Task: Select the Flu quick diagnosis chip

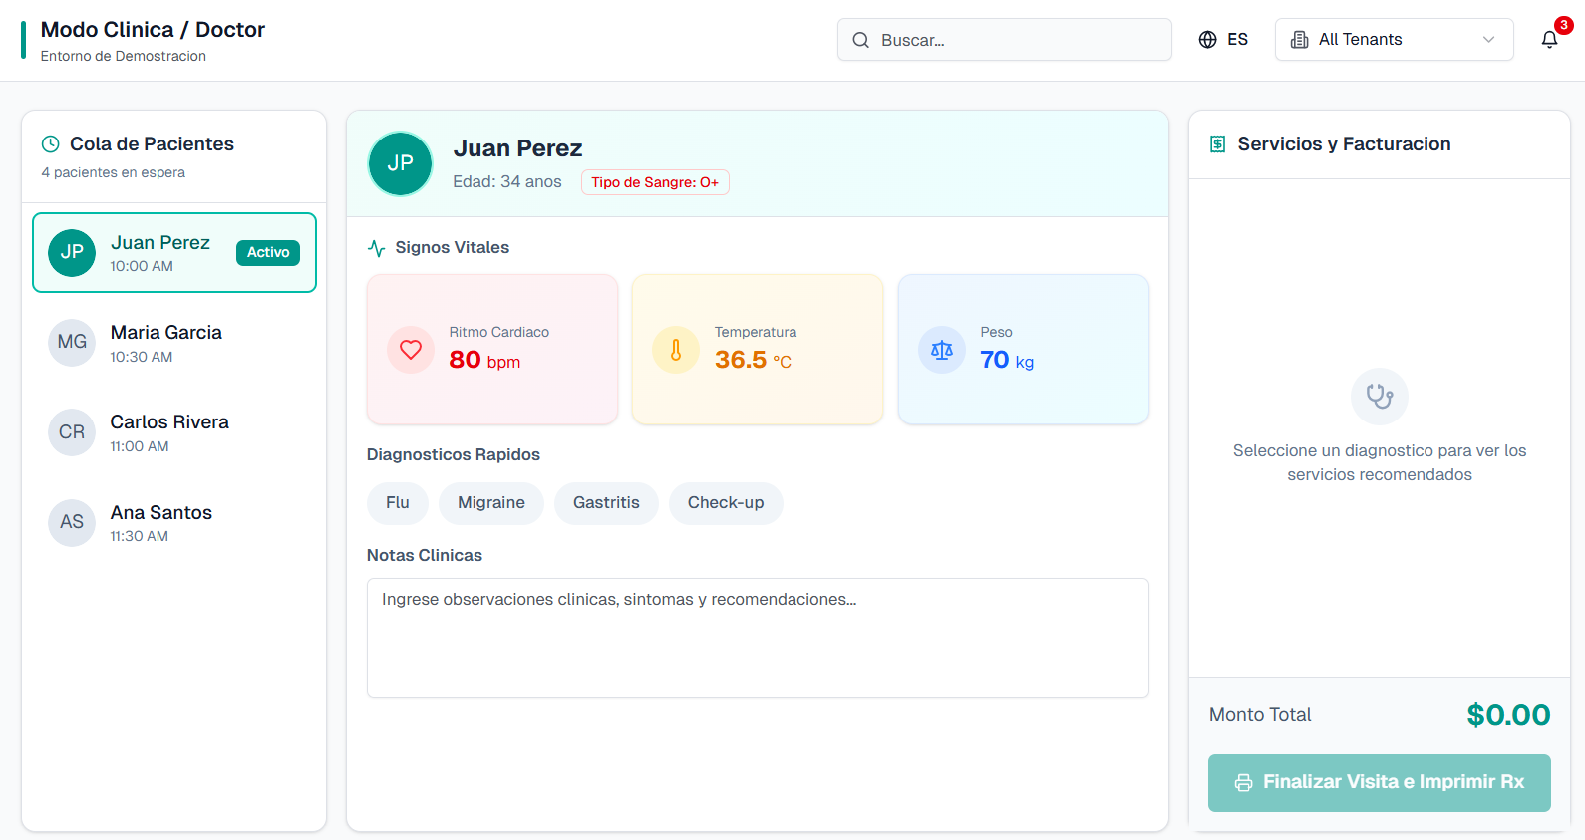Action: click(397, 503)
